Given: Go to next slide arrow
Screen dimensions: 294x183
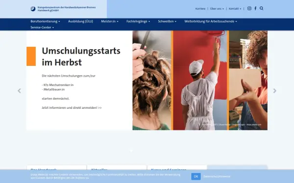Looking at the screenshot, I should [275, 91].
